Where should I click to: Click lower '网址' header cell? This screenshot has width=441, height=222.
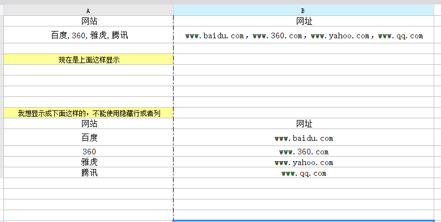[x=304, y=123]
